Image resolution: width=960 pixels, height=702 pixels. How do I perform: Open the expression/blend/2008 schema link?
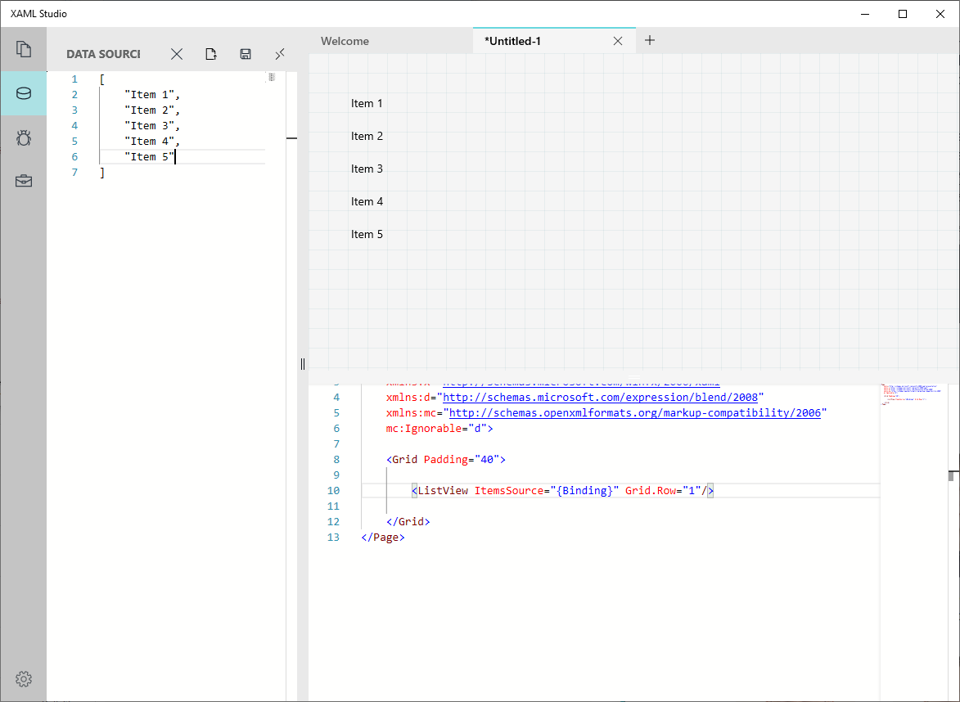pos(600,398)
